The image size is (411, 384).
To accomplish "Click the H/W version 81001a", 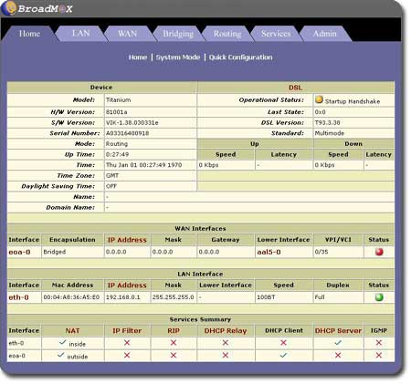I will pyautogui.click(x=116, y=112).
